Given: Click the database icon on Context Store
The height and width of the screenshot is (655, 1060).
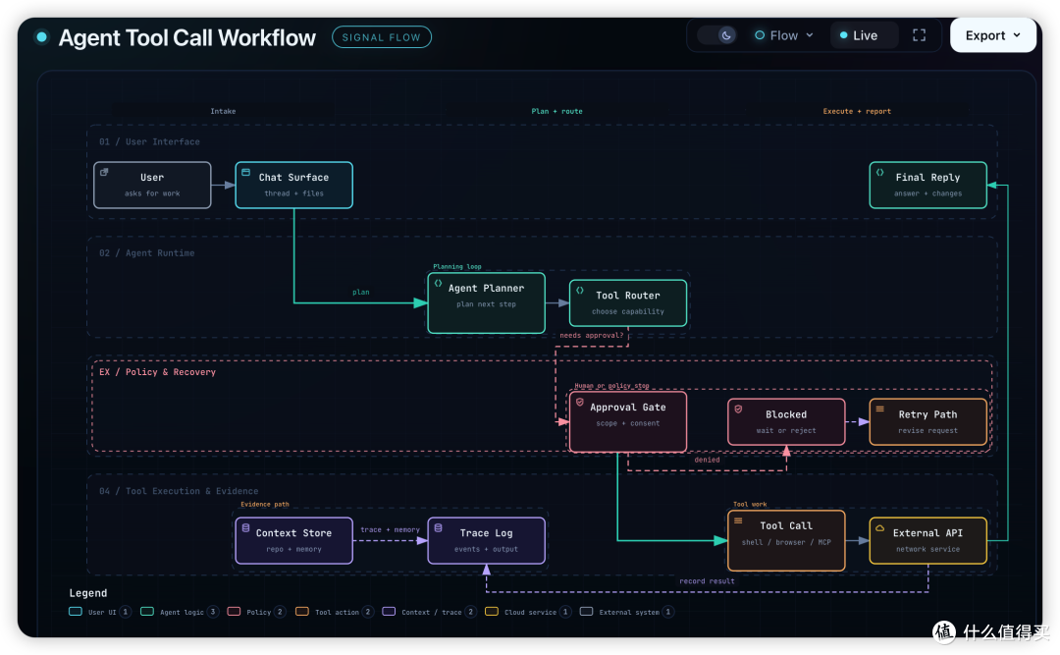Looking at the screenshot, I should pos(245,527).
